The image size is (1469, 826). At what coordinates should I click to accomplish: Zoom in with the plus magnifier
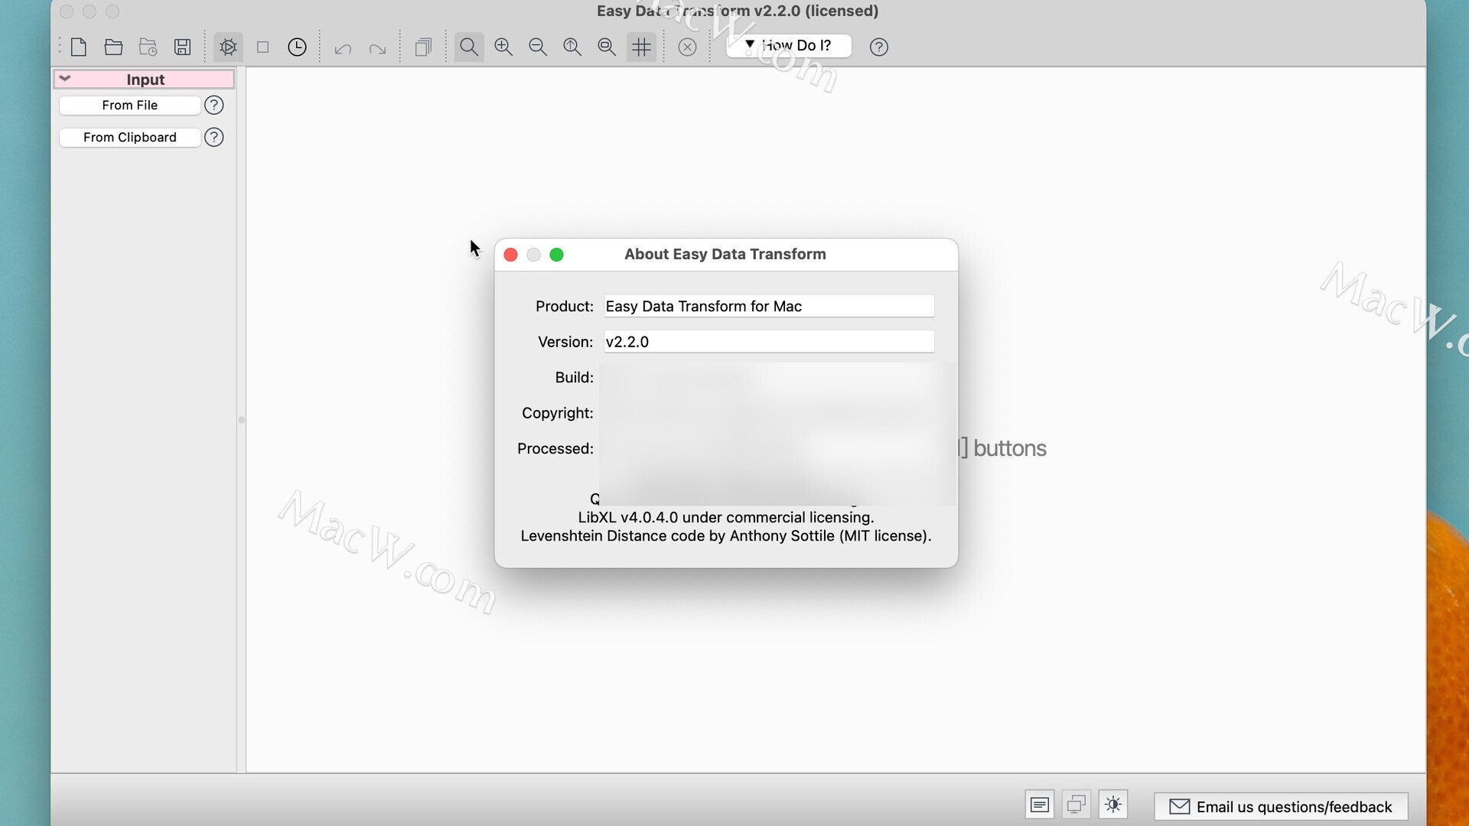point(503,47)
